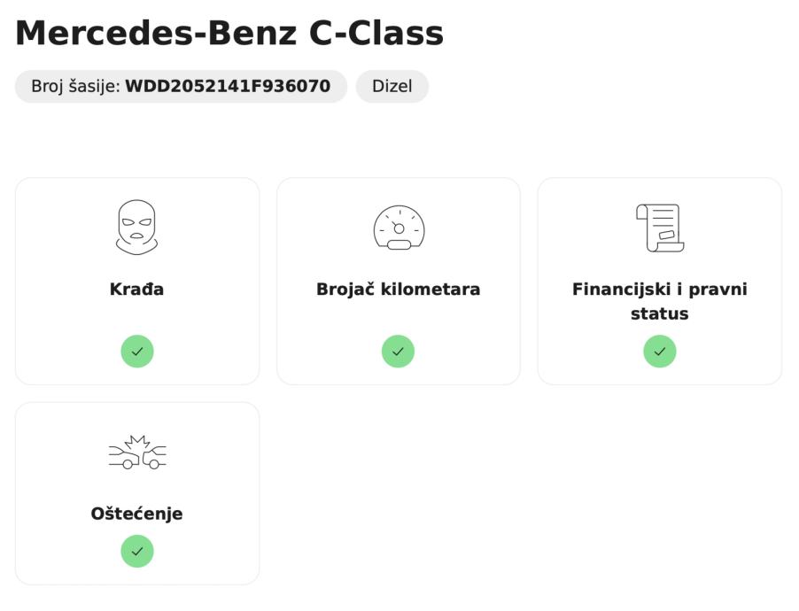Click the Dizel fuel type tag
The image size is (799, 611).
tap(392, 87)
